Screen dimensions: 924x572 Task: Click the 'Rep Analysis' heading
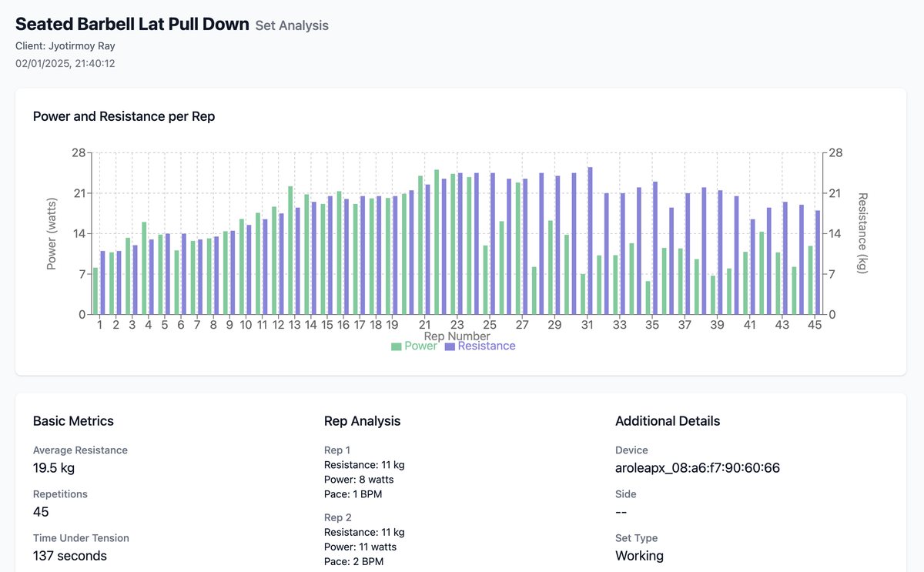coord(362,421)
